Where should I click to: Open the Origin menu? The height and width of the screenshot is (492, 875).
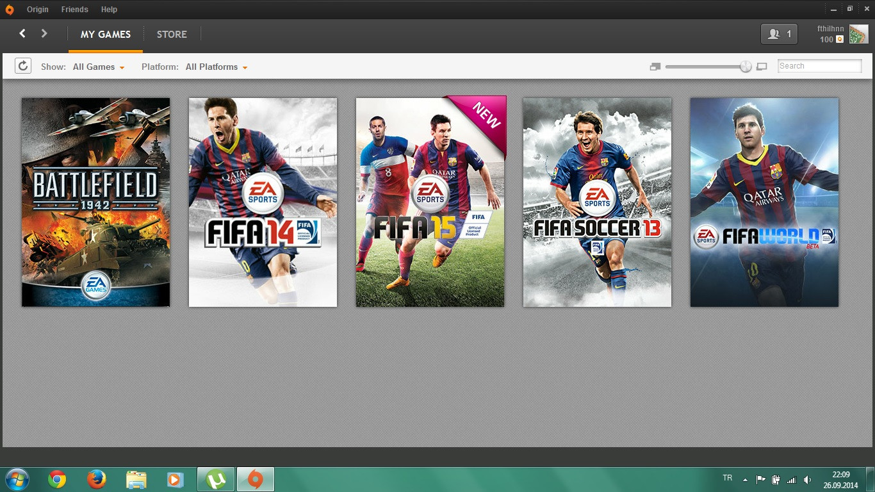point(37,10)
